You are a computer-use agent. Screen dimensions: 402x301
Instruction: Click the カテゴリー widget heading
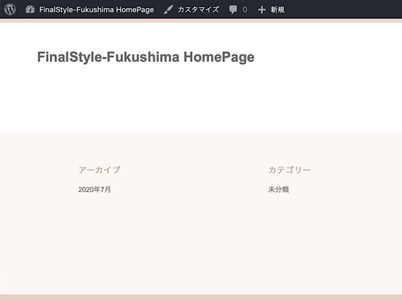[289, 170]
